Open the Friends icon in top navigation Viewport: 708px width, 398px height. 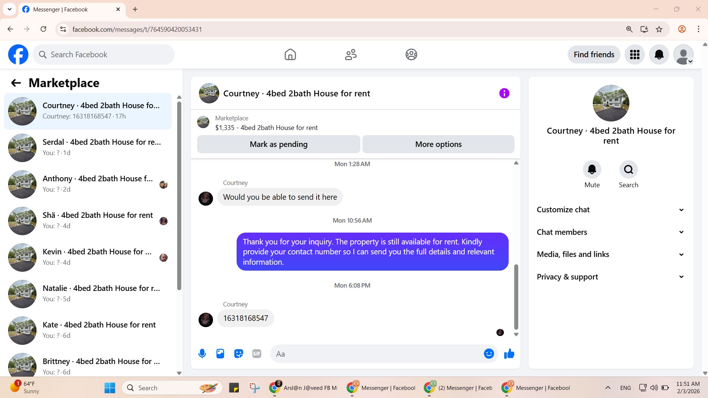click(x=351, y=55)
